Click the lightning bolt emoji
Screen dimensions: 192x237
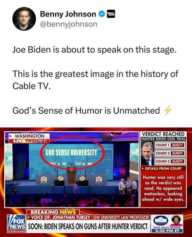pyautogui.click(x=168, y=110)
